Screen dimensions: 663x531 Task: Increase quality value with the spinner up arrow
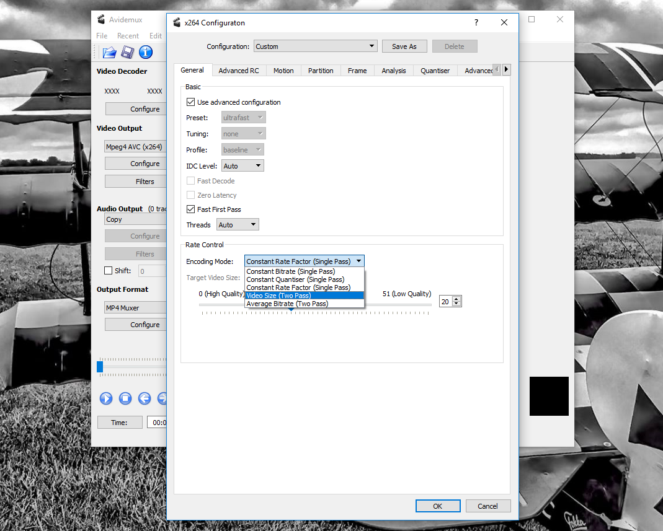456,299
